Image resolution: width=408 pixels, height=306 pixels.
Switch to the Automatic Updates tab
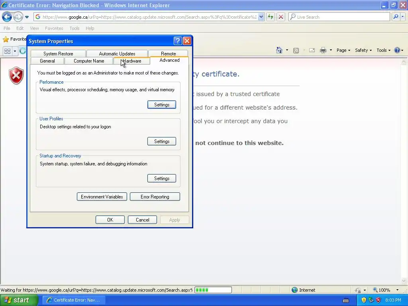pyautogui.click(x=117, y=54)
